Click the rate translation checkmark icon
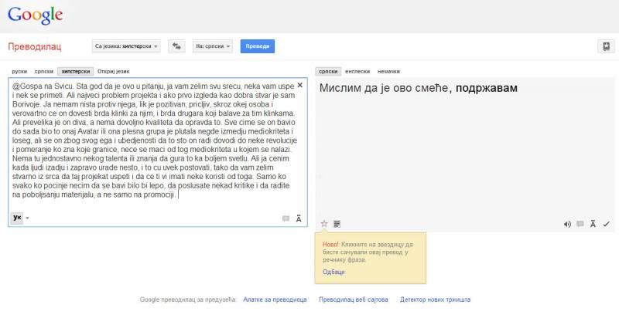The height and width of the screenshot is (318, 619). (x=606, y=224)
